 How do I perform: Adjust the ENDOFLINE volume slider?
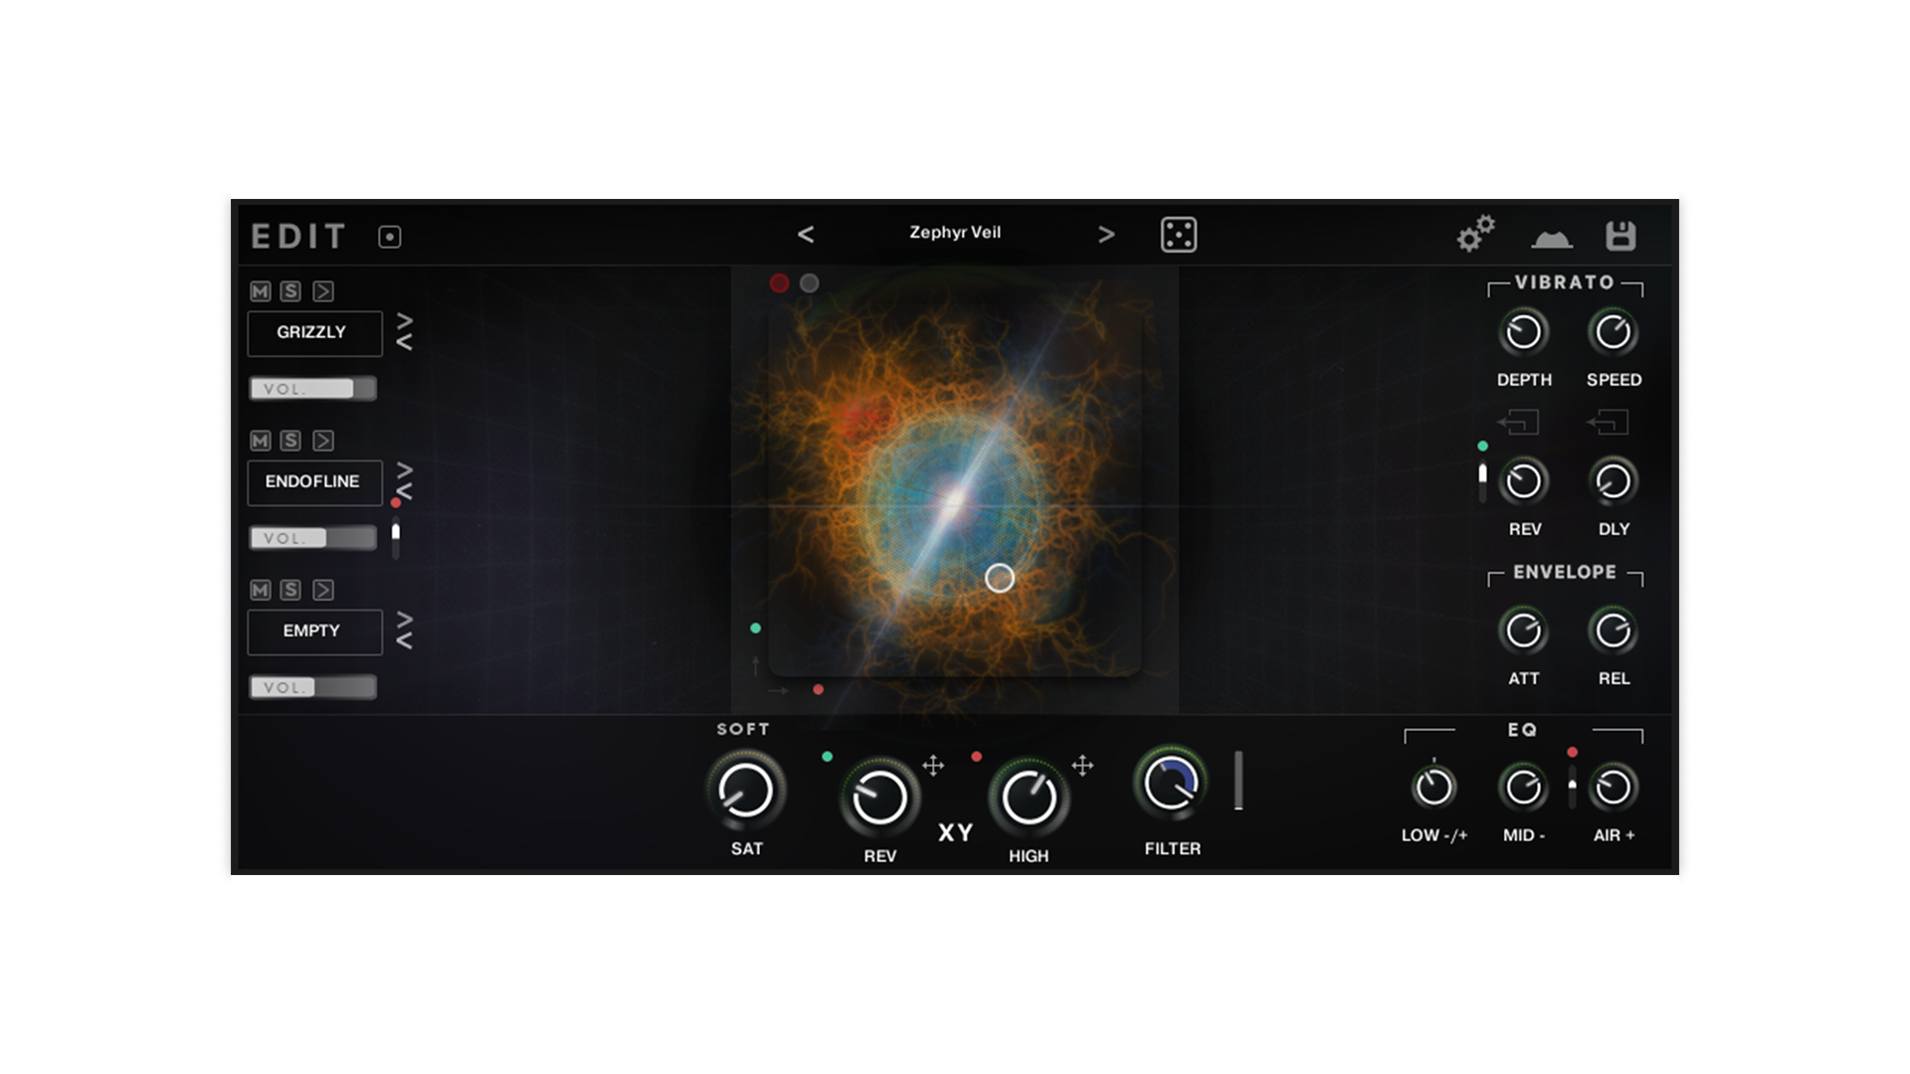click(312, 538)
